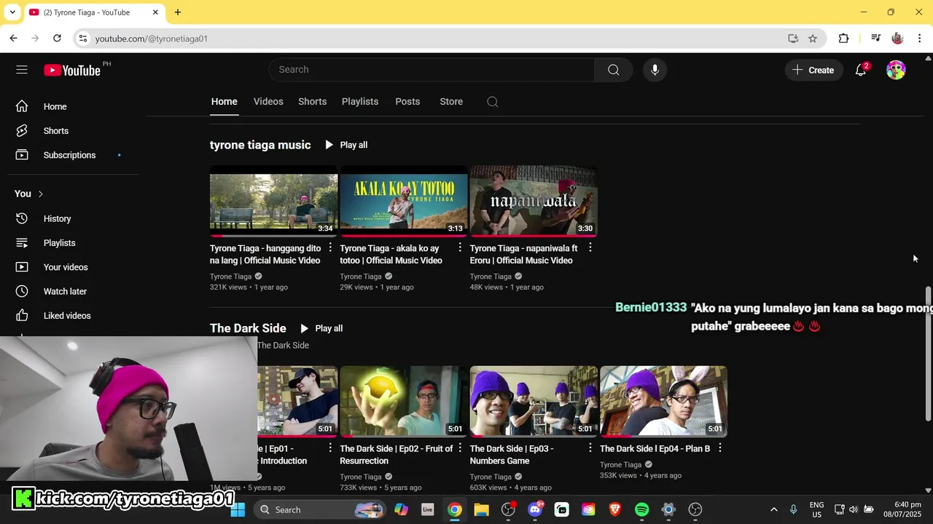Switch to the channel Playlists tab
Image resolution: width=933 pixels, height=524 pixels.
pos(360,102)
